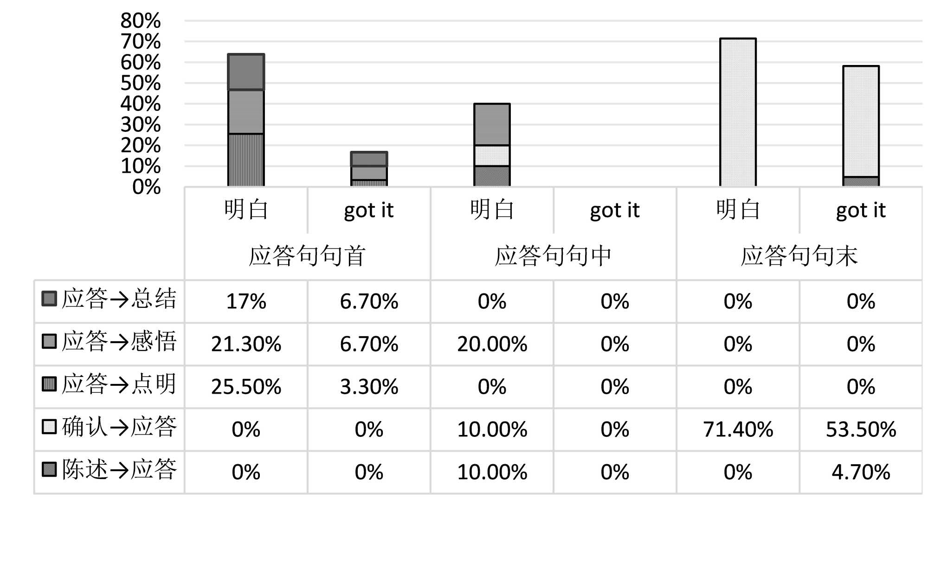
Task: Select the 17% table cell
Action: 246,301
